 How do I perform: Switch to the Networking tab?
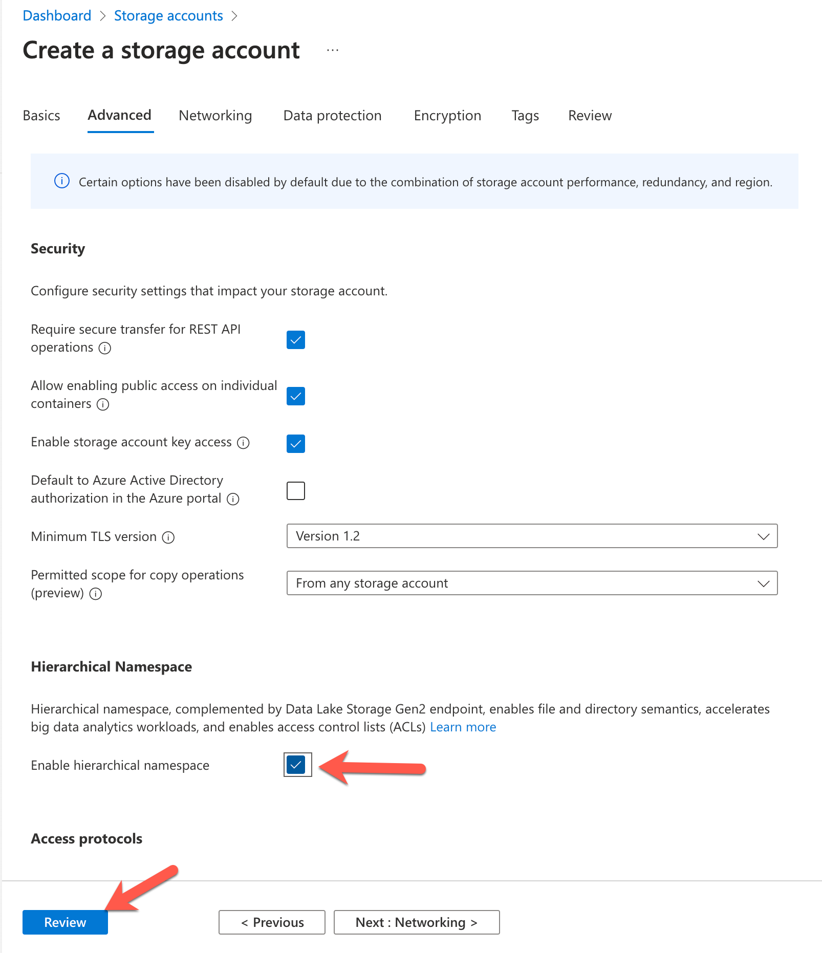point(215,116)
